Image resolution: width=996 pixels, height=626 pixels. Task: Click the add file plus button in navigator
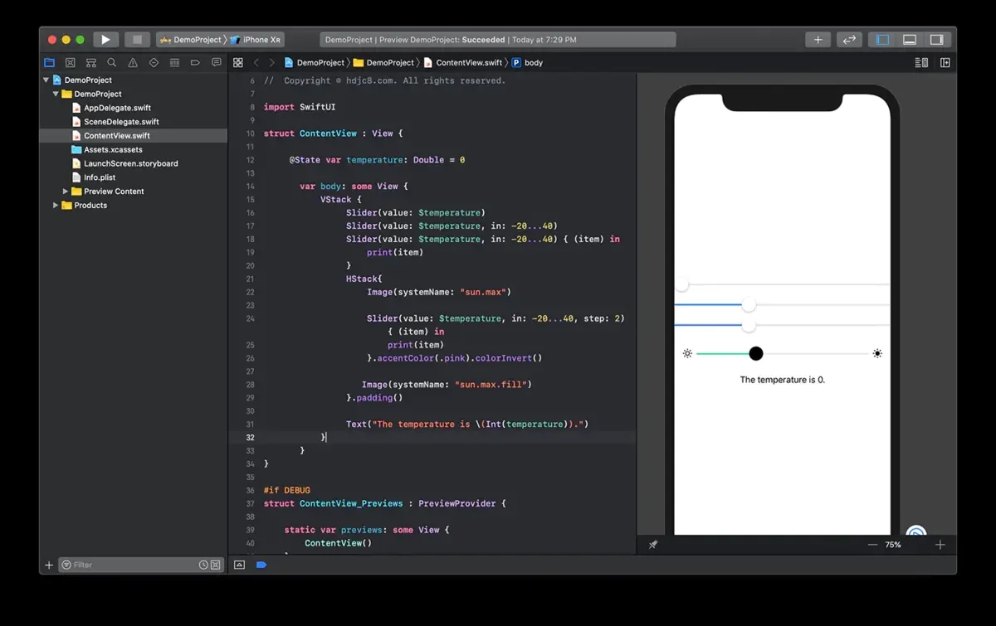point(48,565)
